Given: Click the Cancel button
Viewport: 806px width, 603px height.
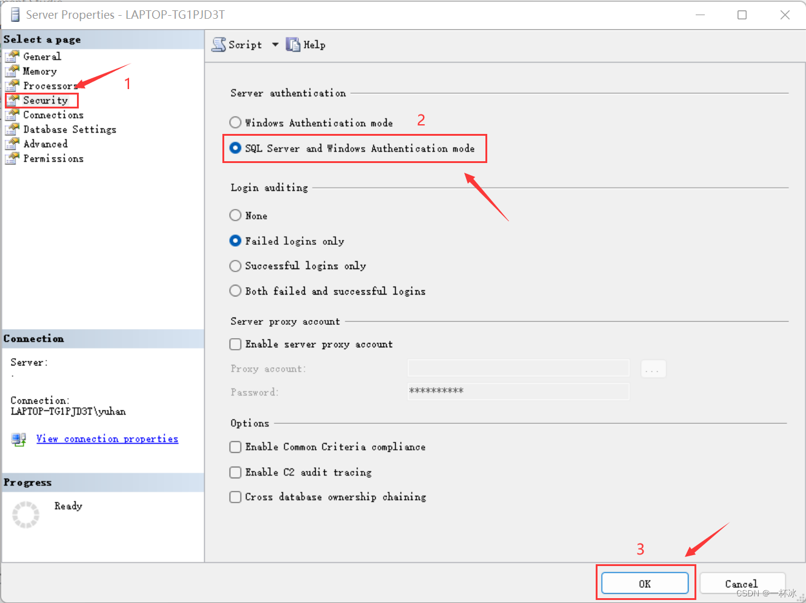Looking at the screenshot, I should 742,584.
